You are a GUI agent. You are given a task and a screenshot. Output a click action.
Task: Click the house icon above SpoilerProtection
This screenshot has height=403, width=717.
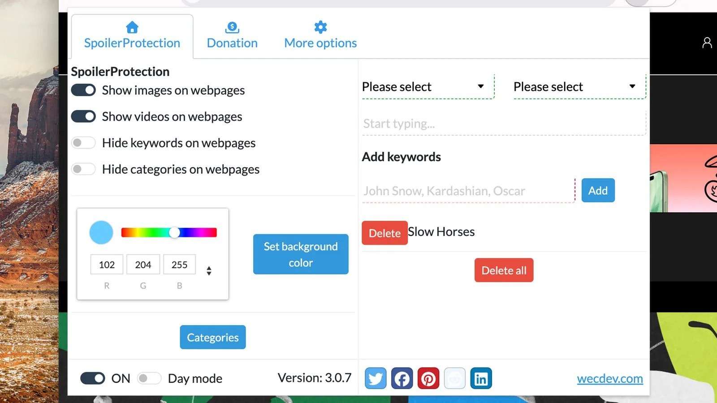pyautogui.click(x=132, y=27)
